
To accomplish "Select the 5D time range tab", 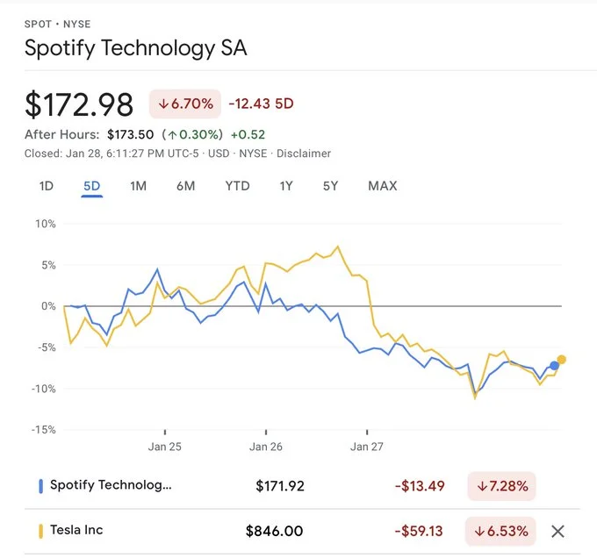I will point(92,186).
